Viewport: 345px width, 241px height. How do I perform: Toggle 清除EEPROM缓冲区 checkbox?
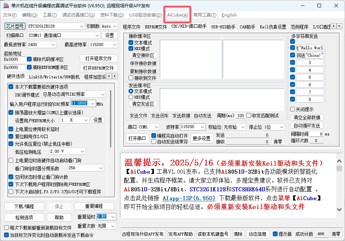click(29, 67)
